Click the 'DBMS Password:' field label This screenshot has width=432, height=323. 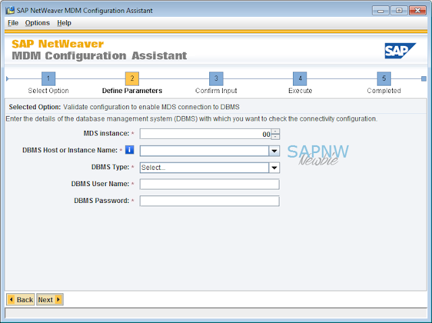coord(102,200)
